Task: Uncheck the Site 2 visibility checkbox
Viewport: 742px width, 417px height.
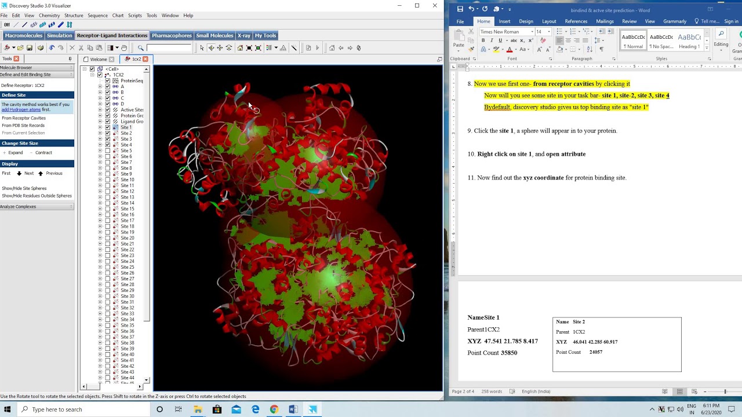Action: coord(107,133)
